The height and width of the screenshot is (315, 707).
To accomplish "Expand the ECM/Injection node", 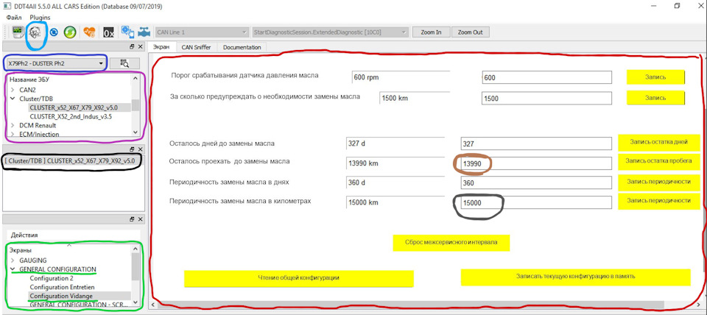I will point(13,134).
